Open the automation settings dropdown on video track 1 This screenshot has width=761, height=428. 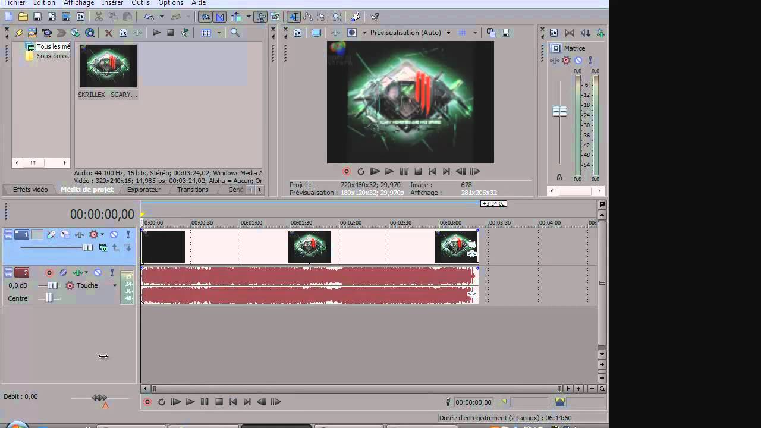(x=102, y=235)
